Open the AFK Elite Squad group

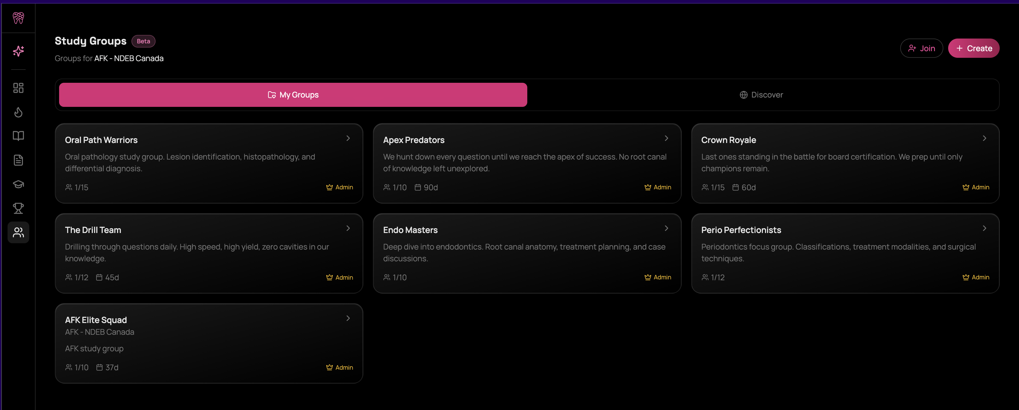click(x=209, y=343)
